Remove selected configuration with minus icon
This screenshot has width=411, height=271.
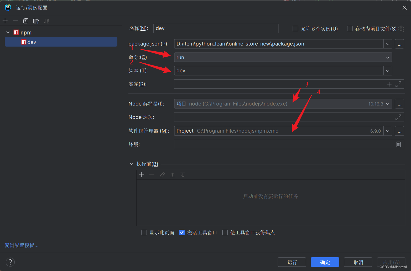(x=15, y=21)
